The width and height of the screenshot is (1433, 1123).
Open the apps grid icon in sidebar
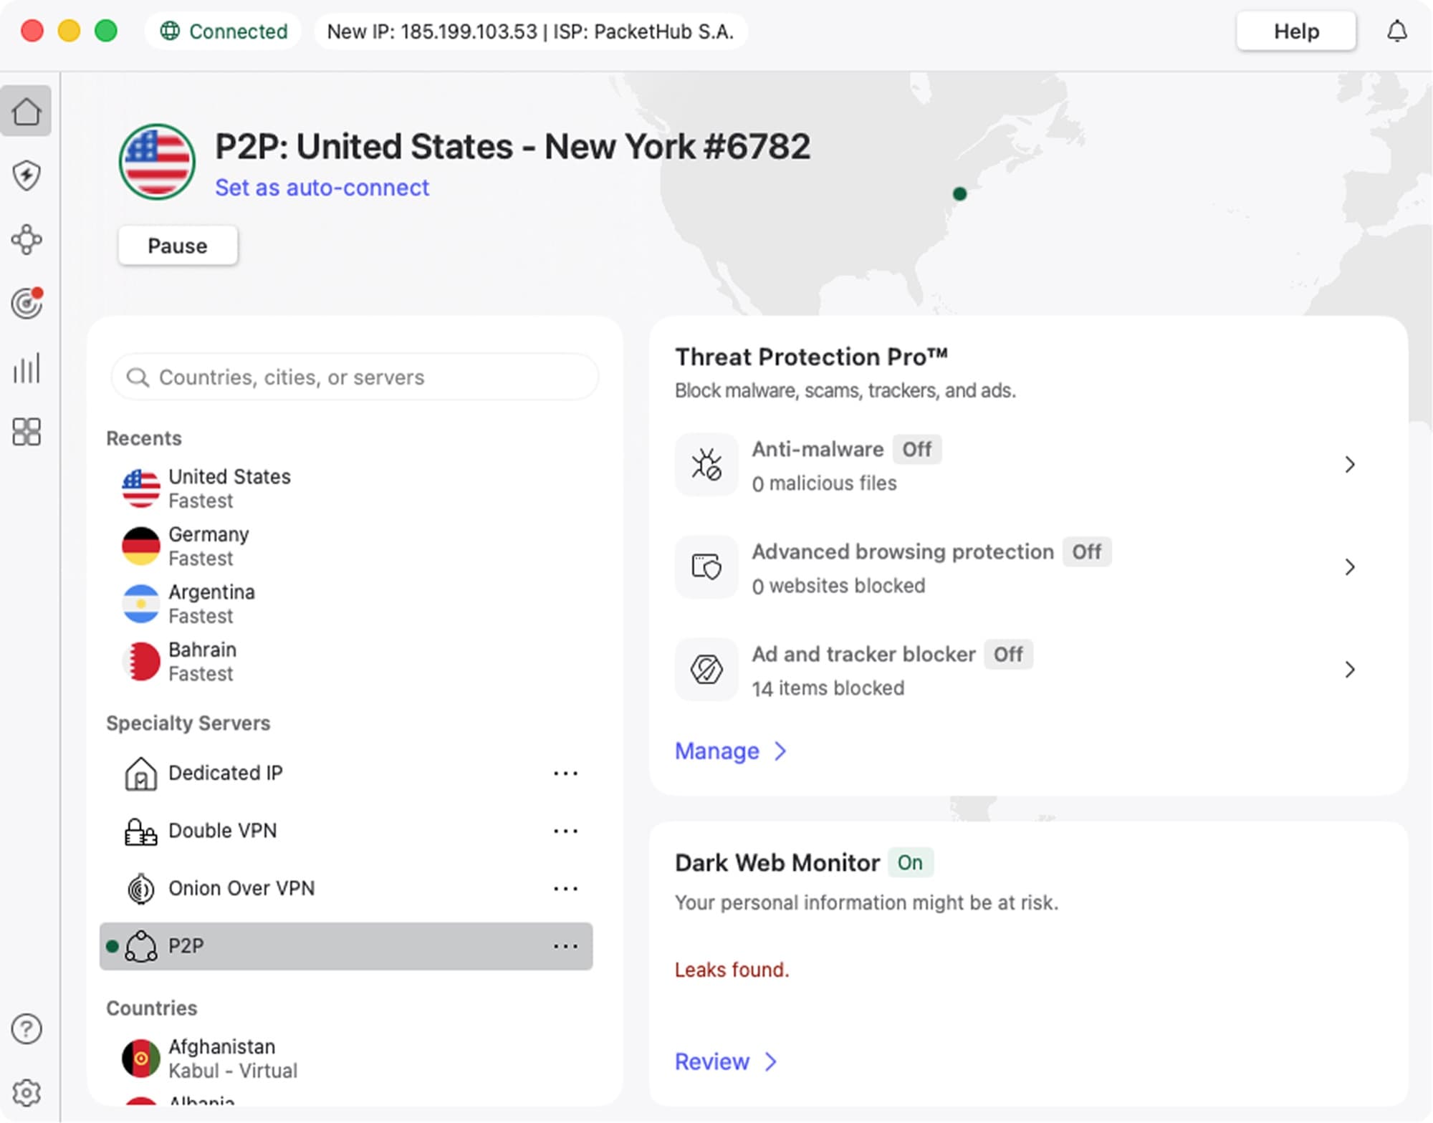click(x=27, y=432)
